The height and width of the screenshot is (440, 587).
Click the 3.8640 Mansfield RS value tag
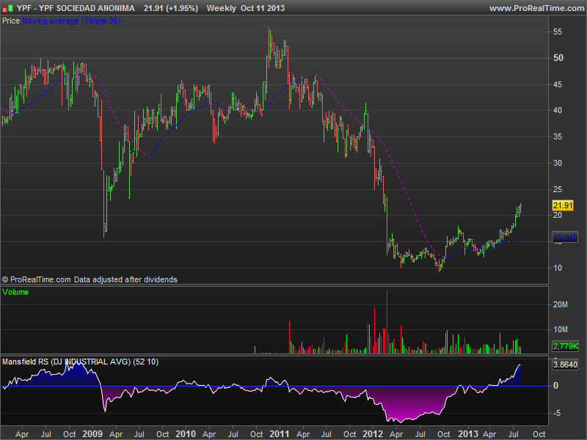564,364
